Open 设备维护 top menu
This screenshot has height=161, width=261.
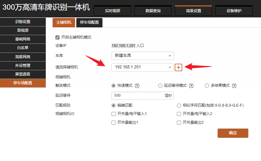tap(234, 11)
